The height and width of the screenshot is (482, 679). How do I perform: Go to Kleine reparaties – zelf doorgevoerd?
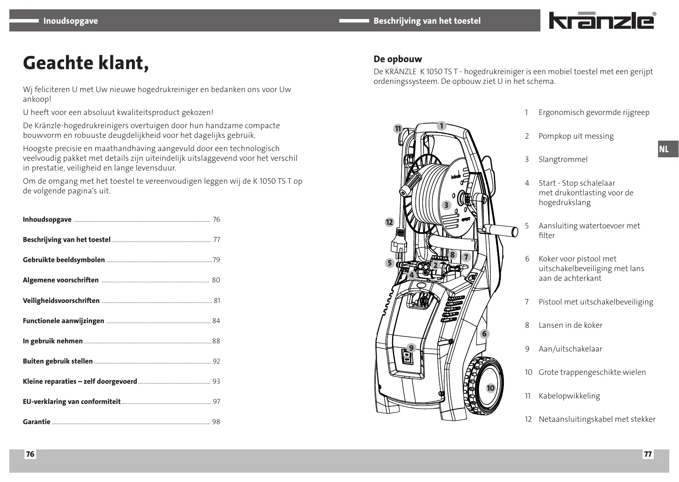(x=80, y=381)
